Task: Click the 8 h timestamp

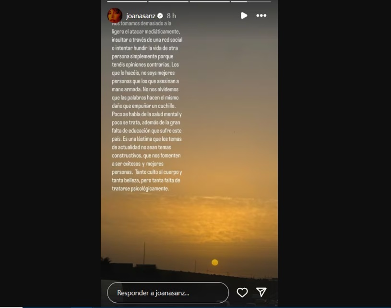Action: (x=171, y=16)
